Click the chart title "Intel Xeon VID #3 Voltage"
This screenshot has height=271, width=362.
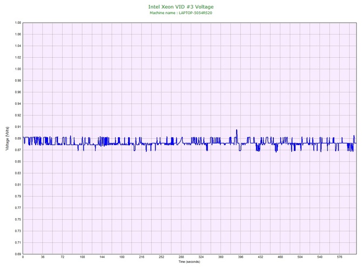tap(181, 6)
